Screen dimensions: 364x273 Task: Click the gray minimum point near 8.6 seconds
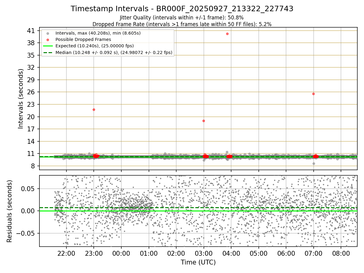pos(314,163)
